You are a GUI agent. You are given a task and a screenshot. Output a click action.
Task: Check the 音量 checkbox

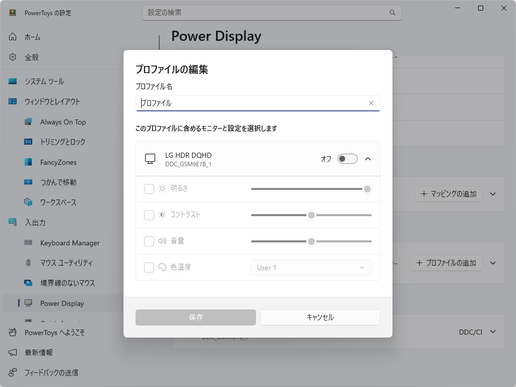[149, 241]
